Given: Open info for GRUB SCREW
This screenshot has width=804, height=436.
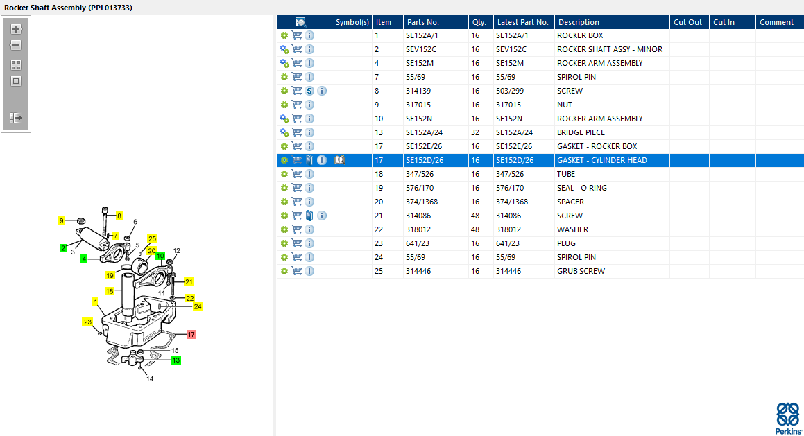Looking at the screenshot, I should [x=309, y=270].
